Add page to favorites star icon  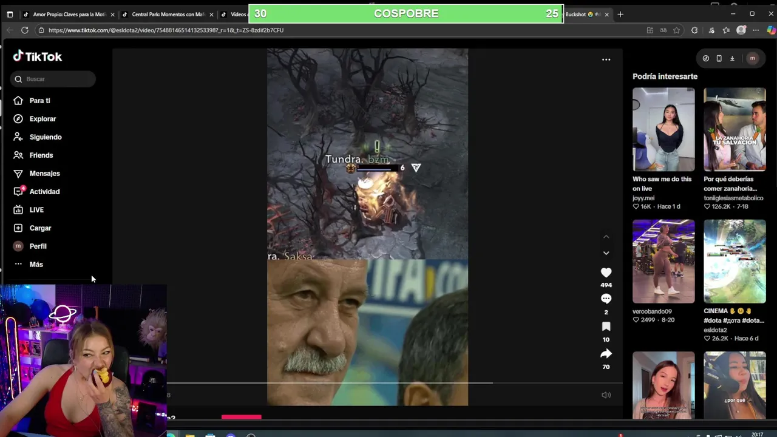[x=676, y=30]
